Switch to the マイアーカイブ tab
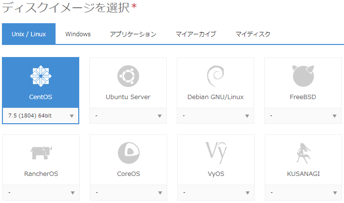344x203 pixels. pos(196,34)
